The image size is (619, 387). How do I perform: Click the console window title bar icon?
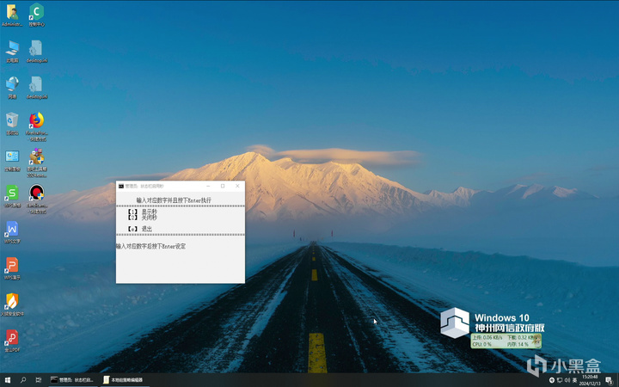tap(121, 186)
